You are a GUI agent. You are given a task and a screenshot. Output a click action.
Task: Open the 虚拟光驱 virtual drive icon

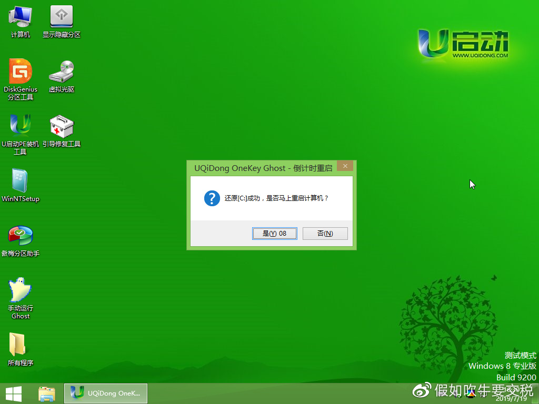click(62, 76)
